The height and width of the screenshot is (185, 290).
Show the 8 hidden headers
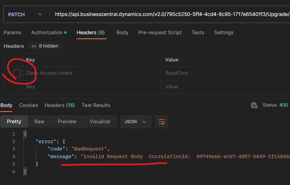coord(45,46)
